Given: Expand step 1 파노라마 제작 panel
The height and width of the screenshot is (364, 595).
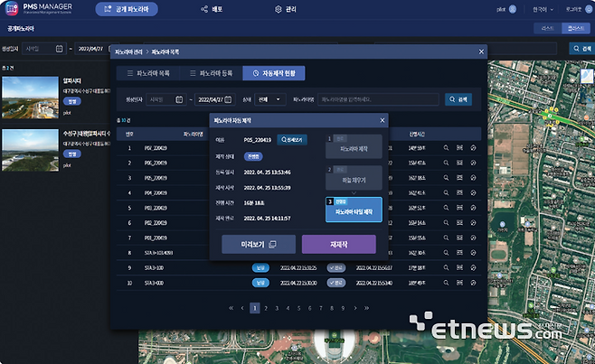Looking at the screenshot, I should [354, 146].
